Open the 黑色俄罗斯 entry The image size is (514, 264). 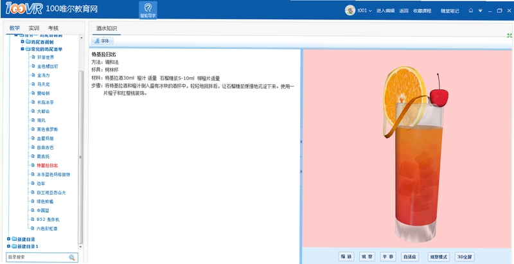[48, 129]
